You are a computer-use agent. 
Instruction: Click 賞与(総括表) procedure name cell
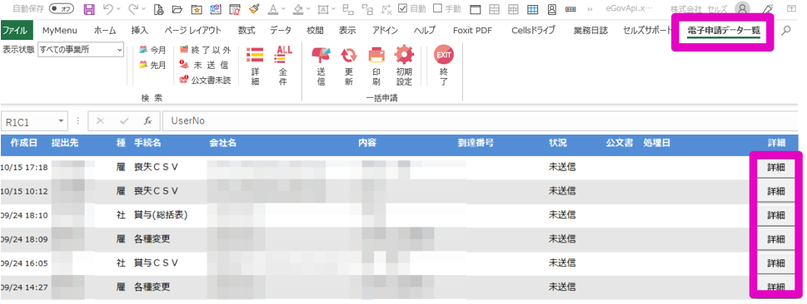161,214
